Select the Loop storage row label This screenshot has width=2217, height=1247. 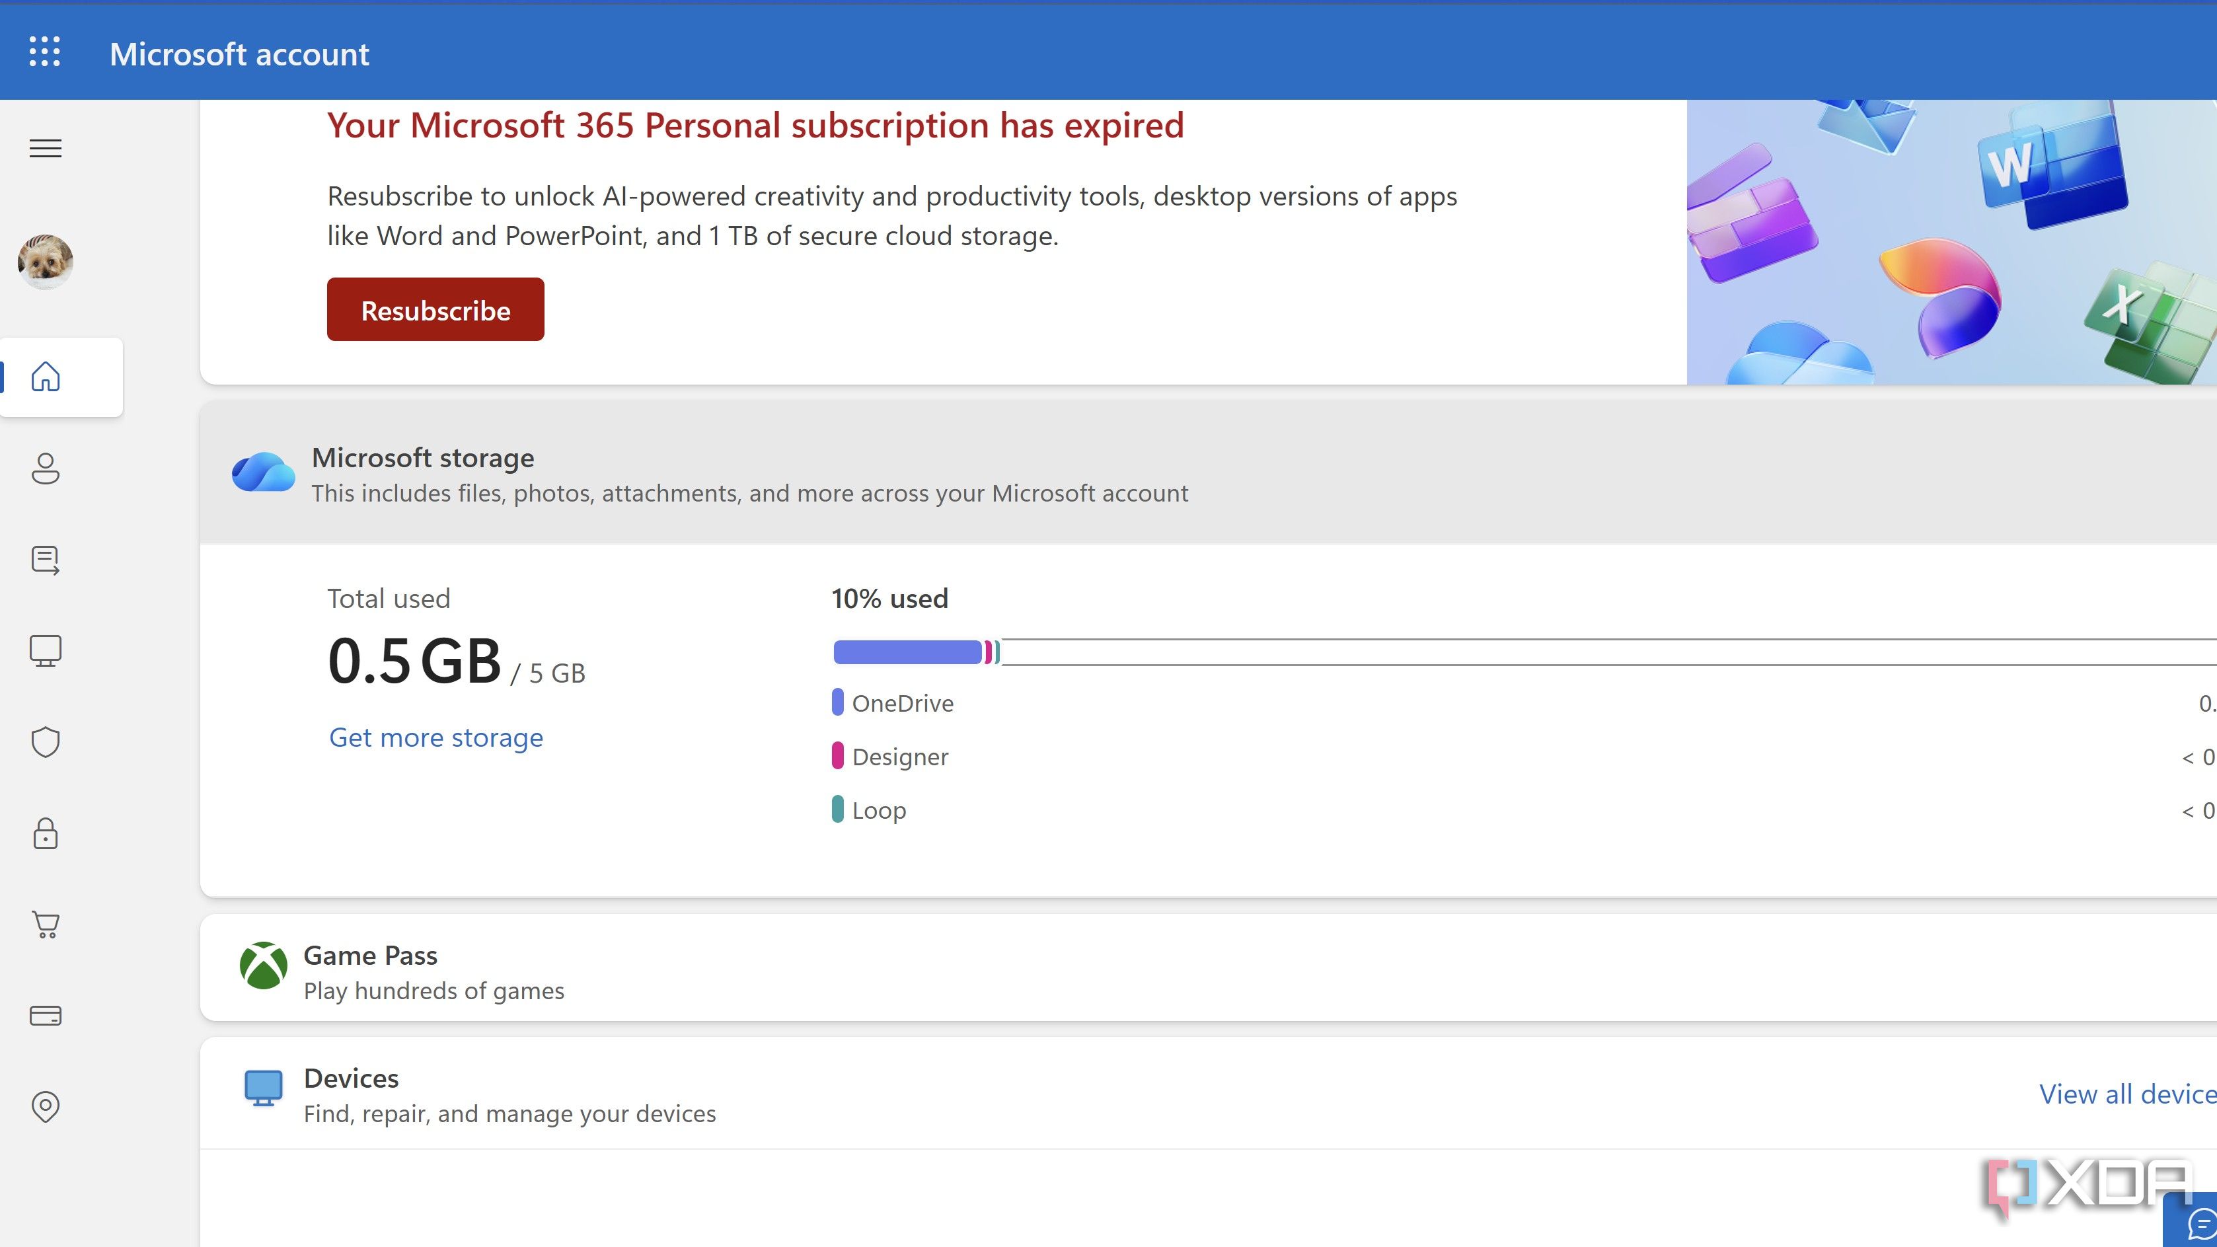coord(879,811)
